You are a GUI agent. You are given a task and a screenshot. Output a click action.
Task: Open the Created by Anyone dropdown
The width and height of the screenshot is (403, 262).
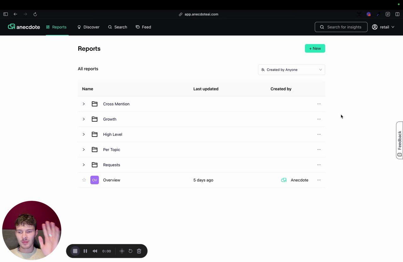(x=292, y=70)
